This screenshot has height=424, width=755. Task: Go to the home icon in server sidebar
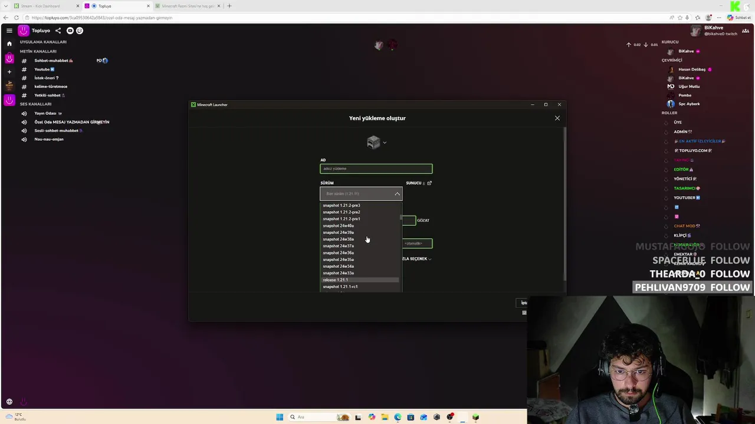pos(9,44)
